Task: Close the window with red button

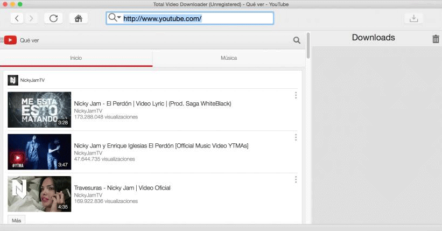Action: coord(5,4)
